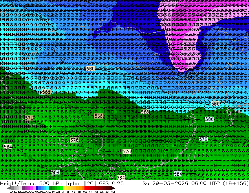Click the '12' legend scale value
Image resolution: width=249 pixels, height=193 pixels.
73,192
